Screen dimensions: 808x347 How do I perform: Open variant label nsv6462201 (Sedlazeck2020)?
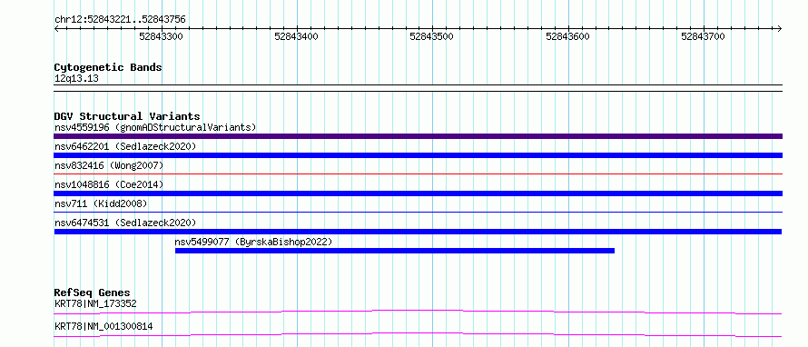click(x=125, y=146)
